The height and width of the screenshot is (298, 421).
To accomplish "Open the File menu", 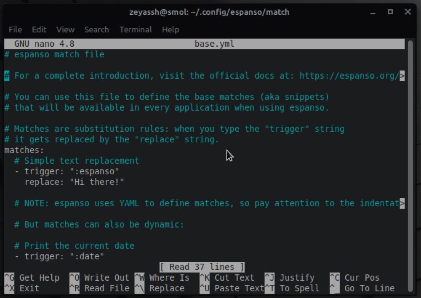I will point(15,29).
